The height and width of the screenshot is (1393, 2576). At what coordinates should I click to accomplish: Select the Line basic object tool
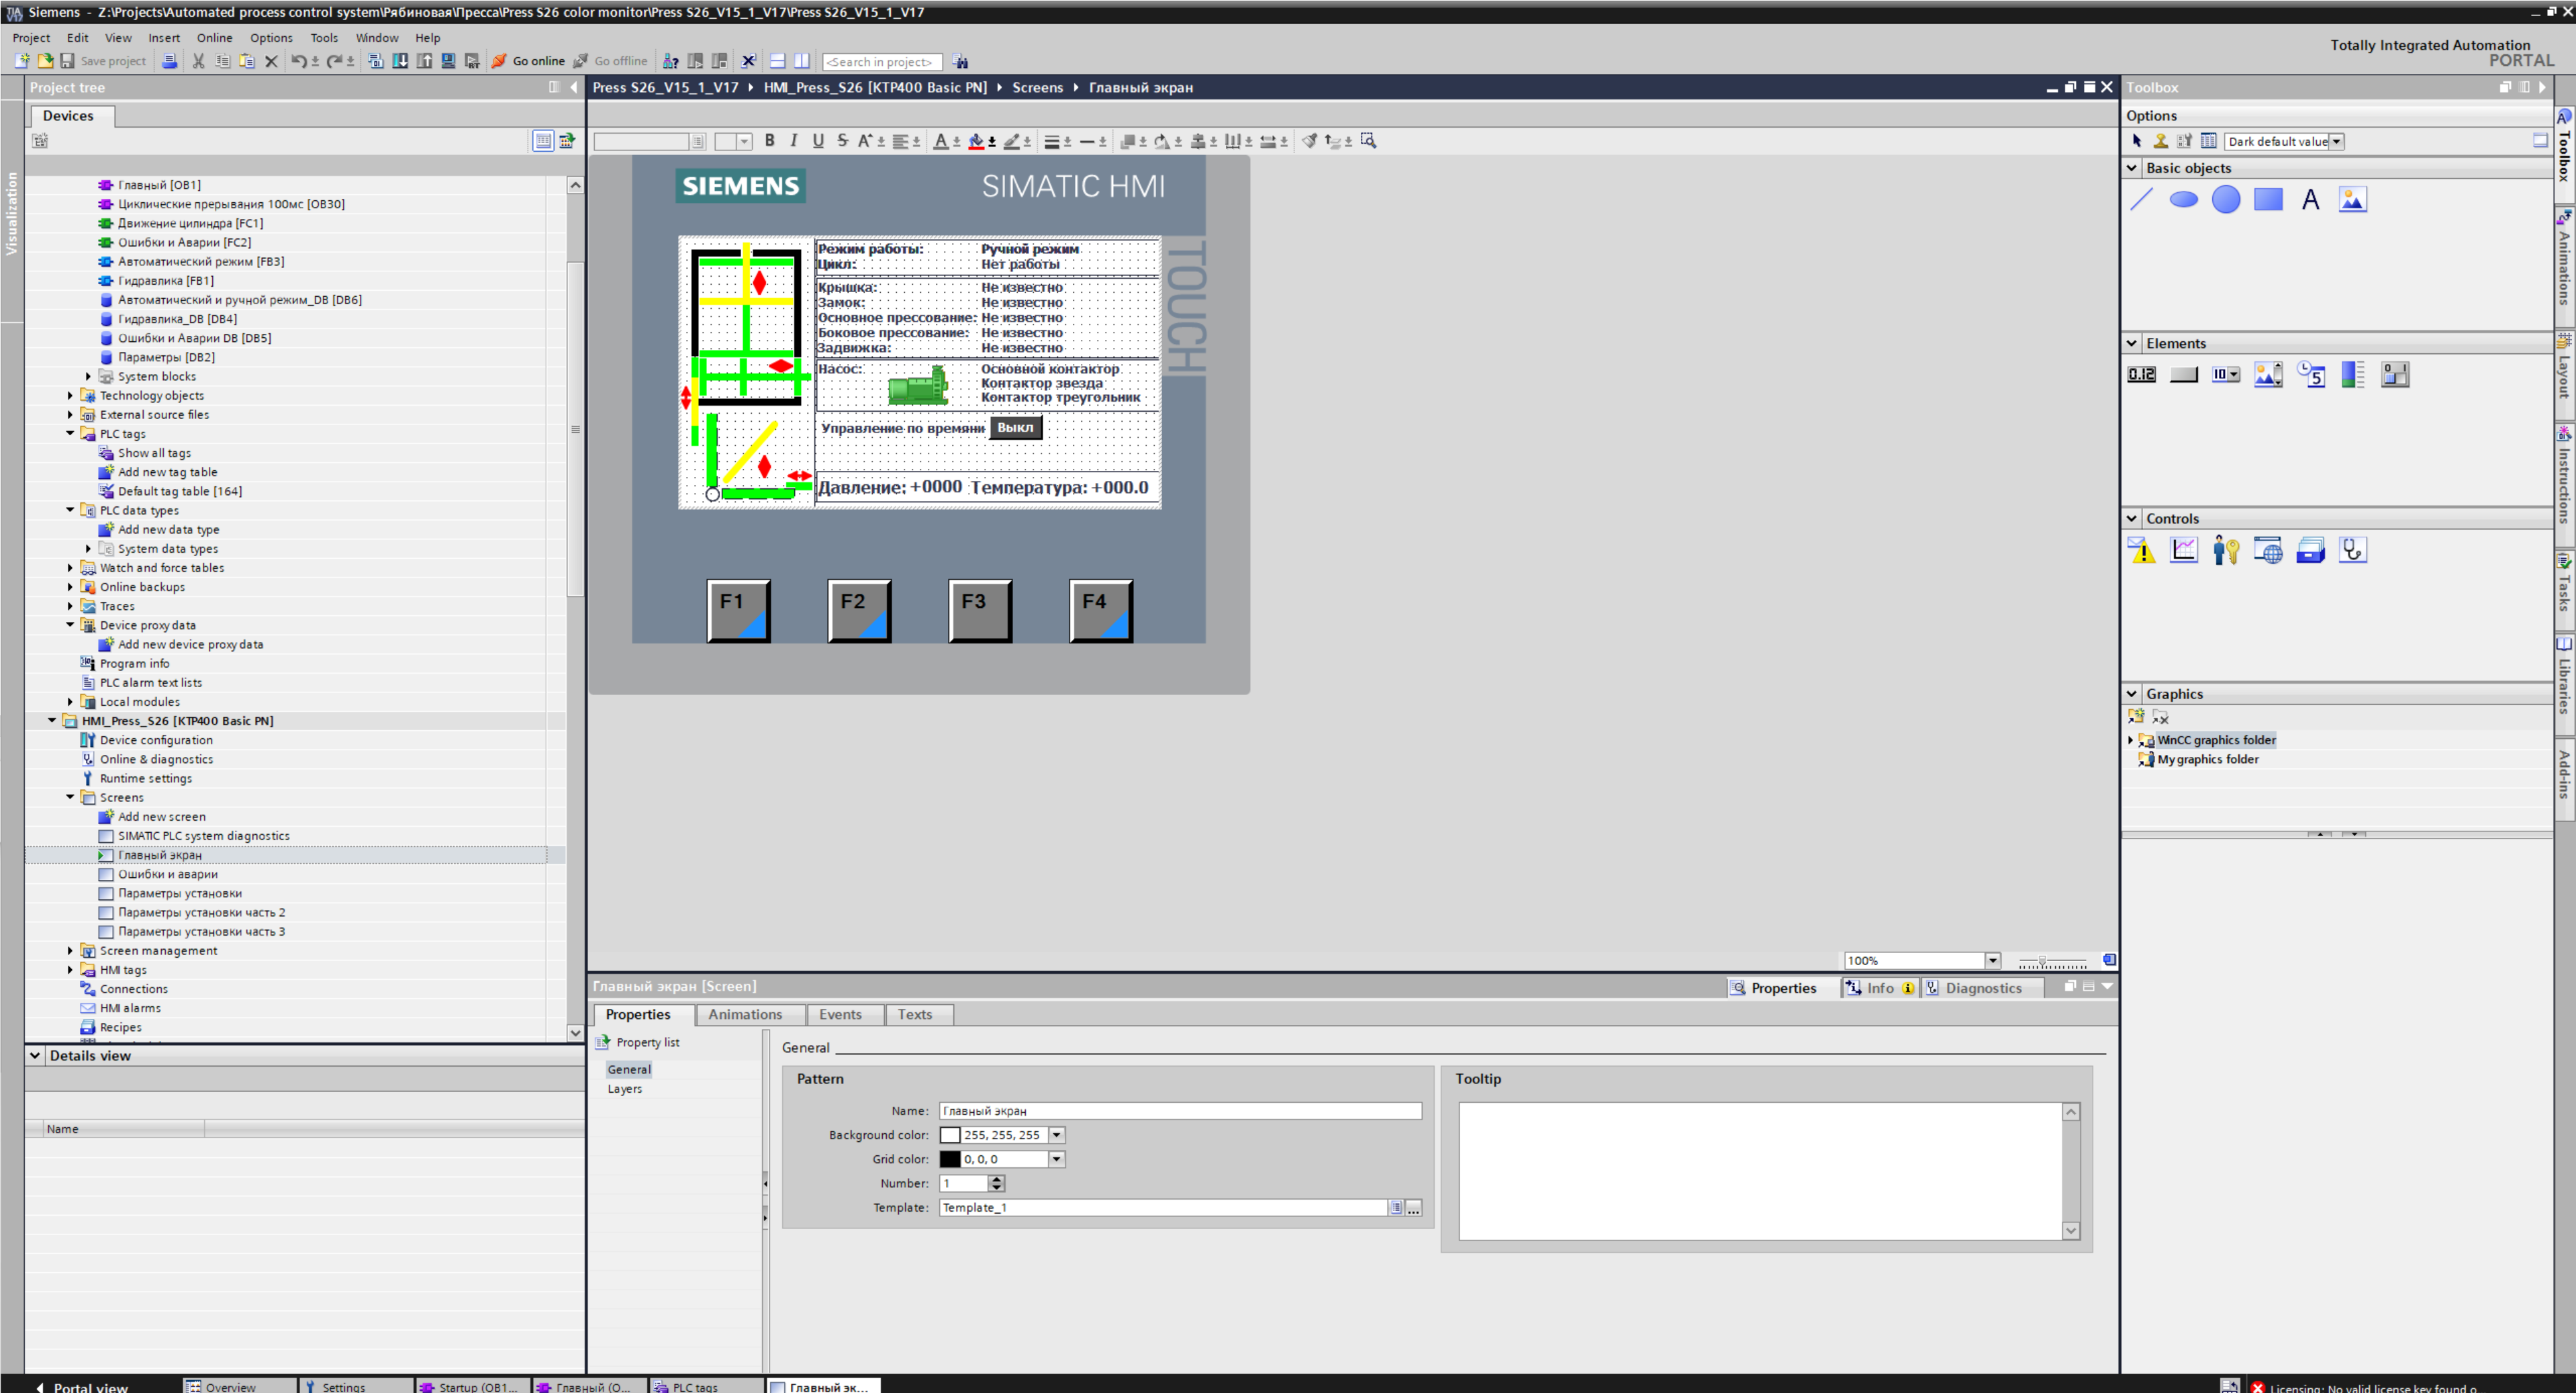point(2141,199)
